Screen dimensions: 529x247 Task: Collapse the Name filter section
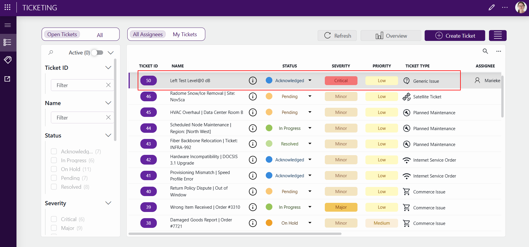(x=108, y=103)
